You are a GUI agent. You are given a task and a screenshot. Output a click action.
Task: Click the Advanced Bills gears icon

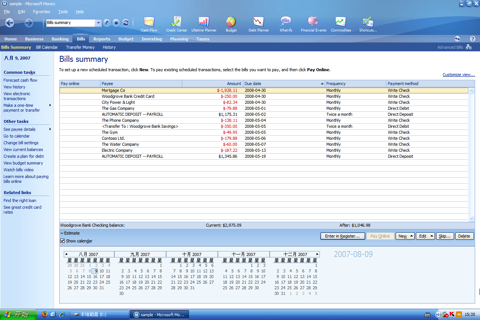pyautogui.click(x=469, y=47)
